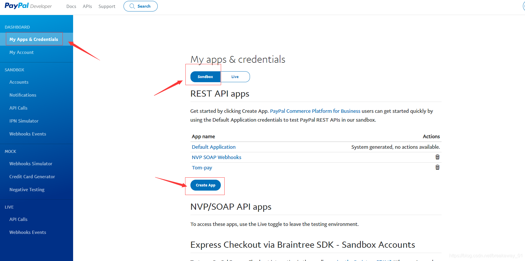
Task: Click the trash icon for Tom-pay
Action: coord(437,167)
